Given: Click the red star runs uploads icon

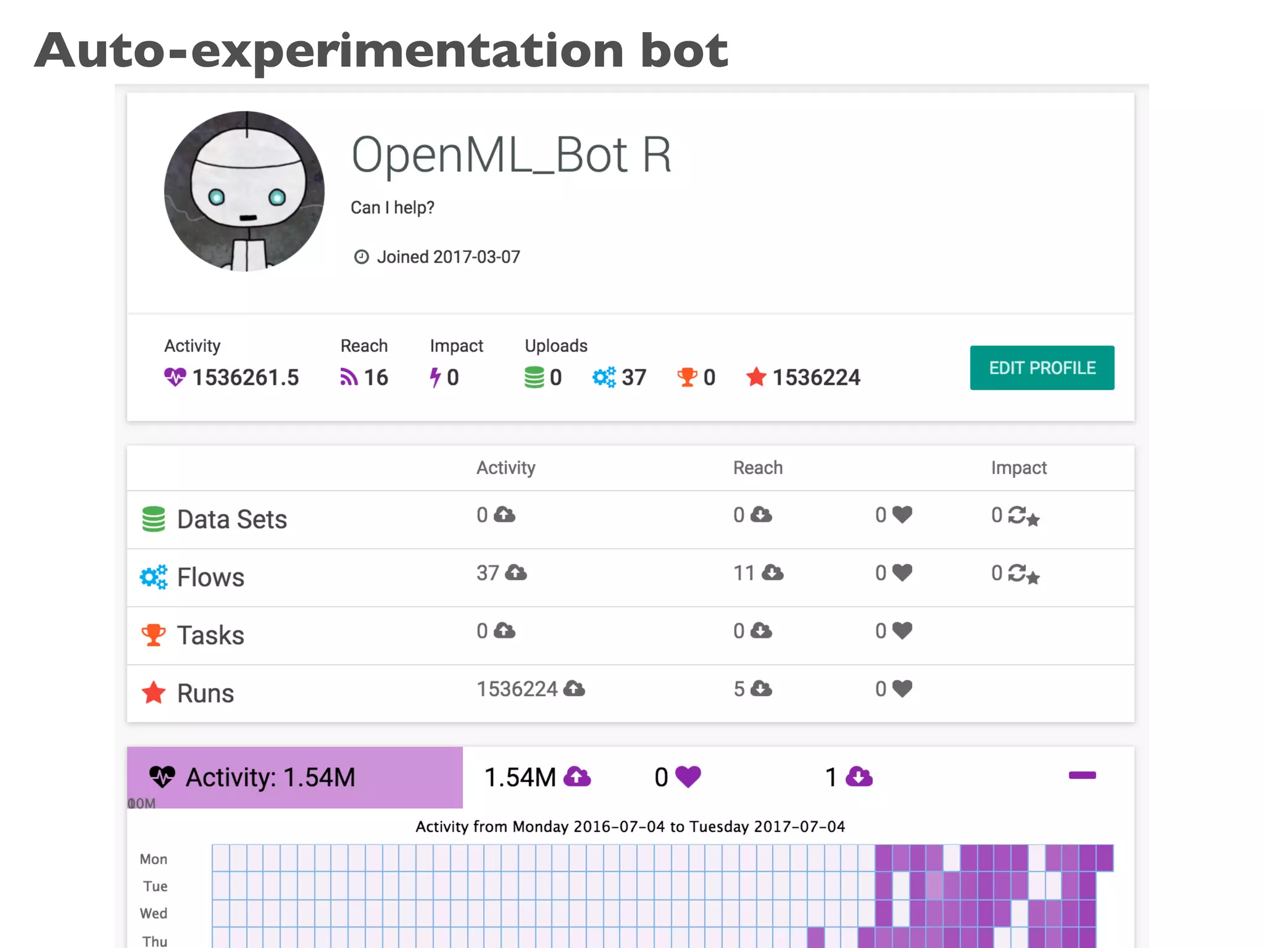Looking at the screenshot, I should (756, 377).
